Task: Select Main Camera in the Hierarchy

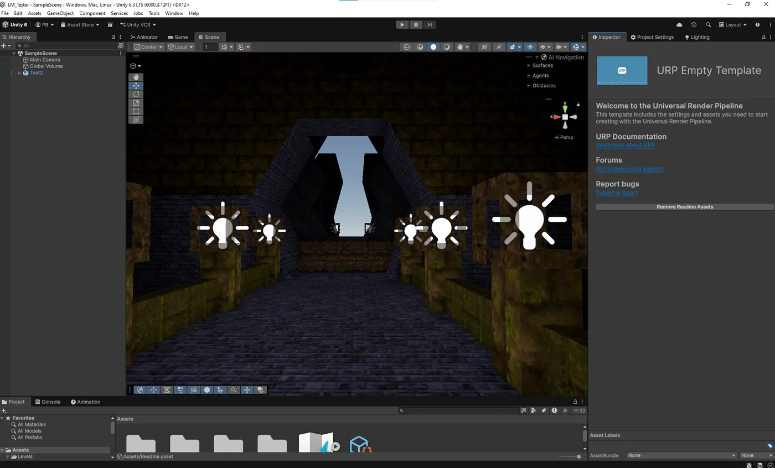Action: tap(45, 60)
